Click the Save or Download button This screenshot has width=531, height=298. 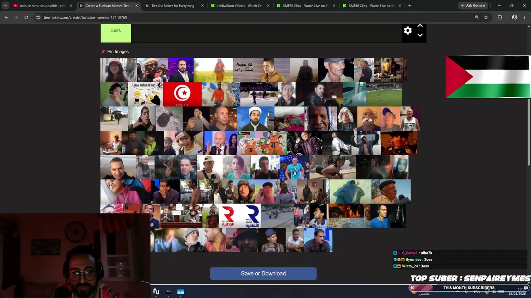point(263,274)
